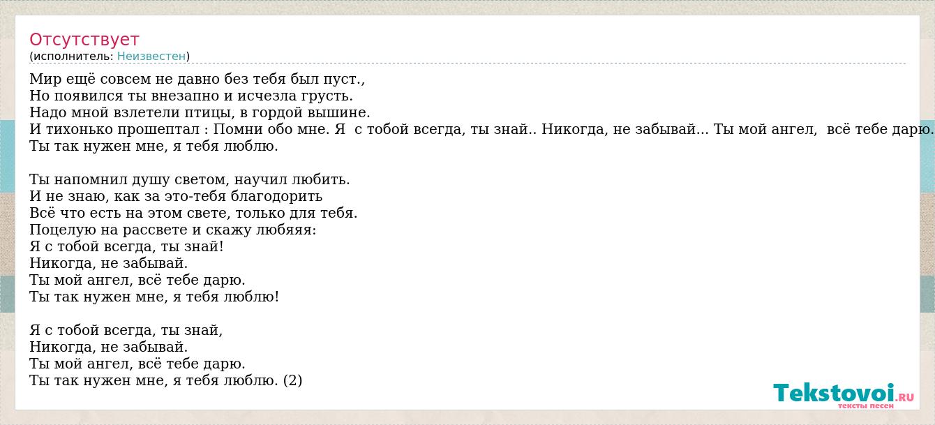Click the line Но появился ты внезапно
The width and height of the screenshot is (935, 425).
(x=192, y=96)
